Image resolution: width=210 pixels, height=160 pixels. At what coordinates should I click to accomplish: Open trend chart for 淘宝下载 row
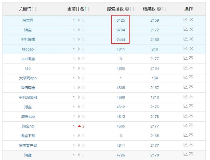[x=185, y=135]
